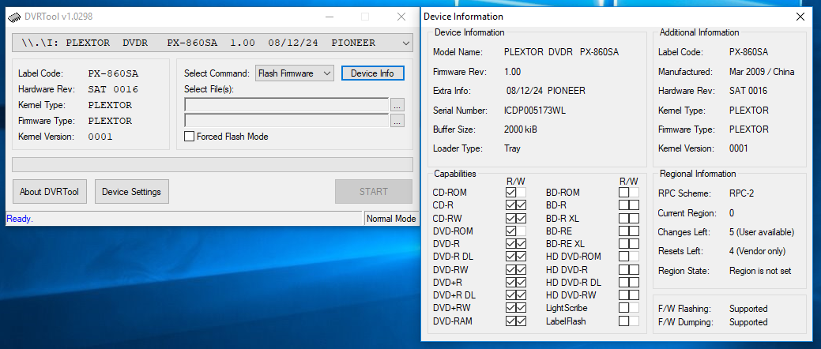Close the DVRTool window
Image resolution: width=821 pixels, height=349 pixels.
point(401,17)
